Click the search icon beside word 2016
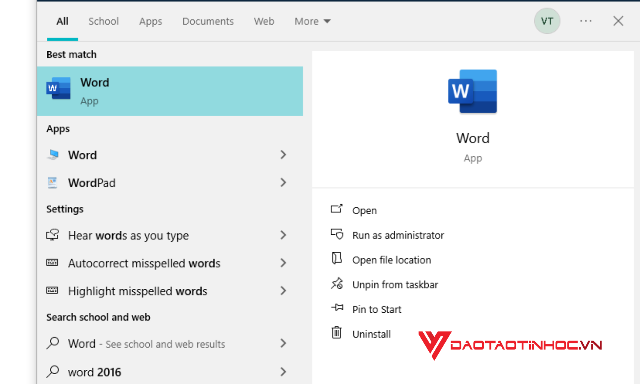The image size is (640, 384). (53, 372)
